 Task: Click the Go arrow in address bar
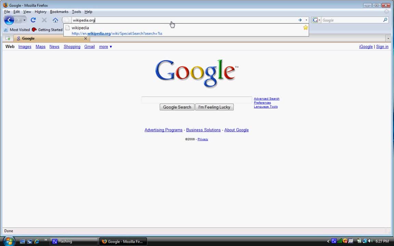[x=300, y=20]
